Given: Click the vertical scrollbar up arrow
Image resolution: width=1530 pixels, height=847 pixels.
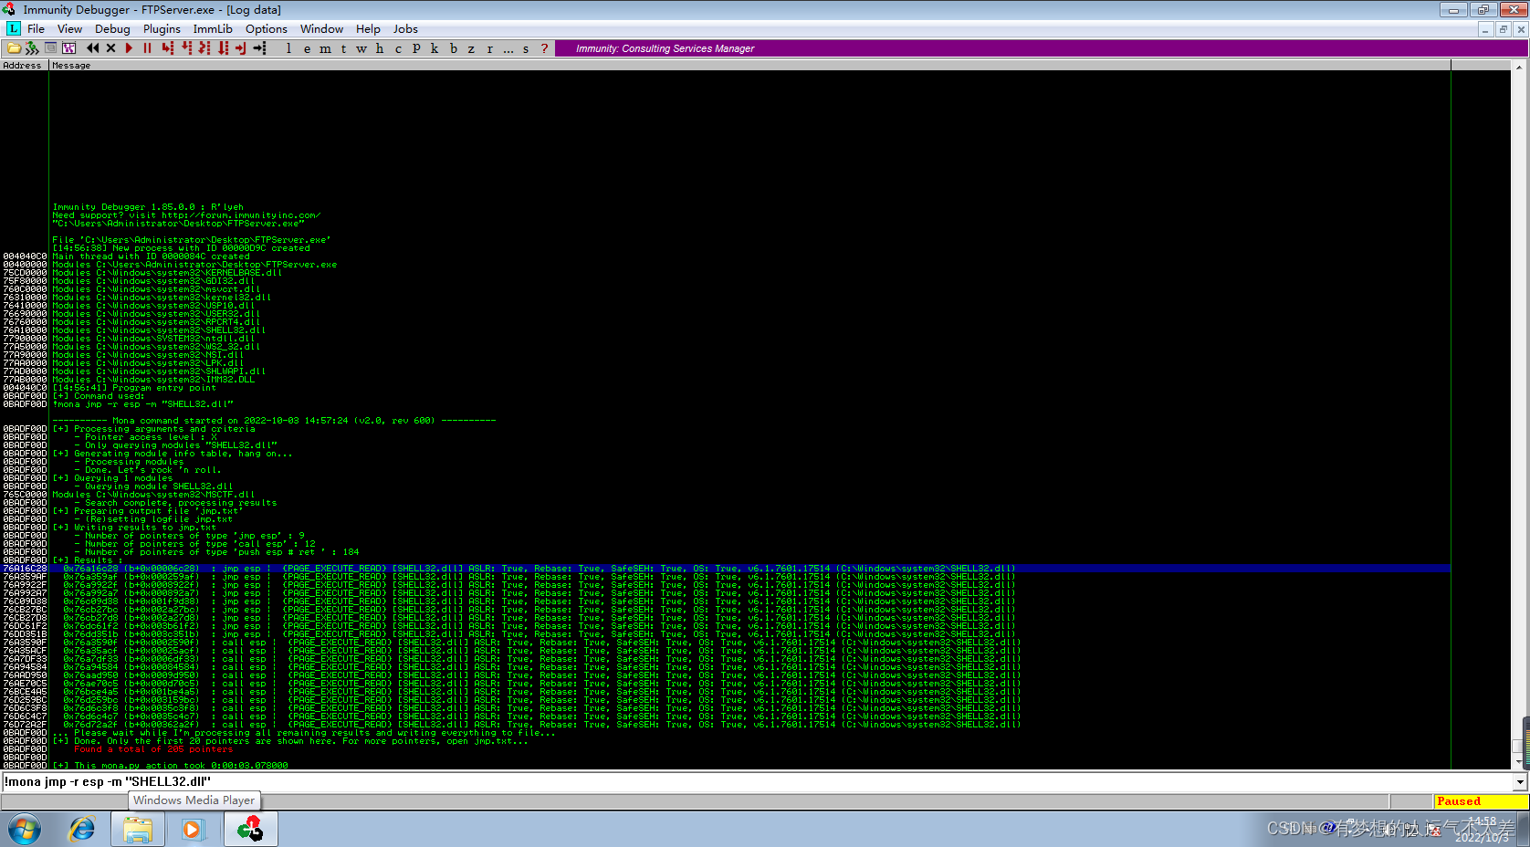Looking at the screenshot, I should pos(1520,67).
